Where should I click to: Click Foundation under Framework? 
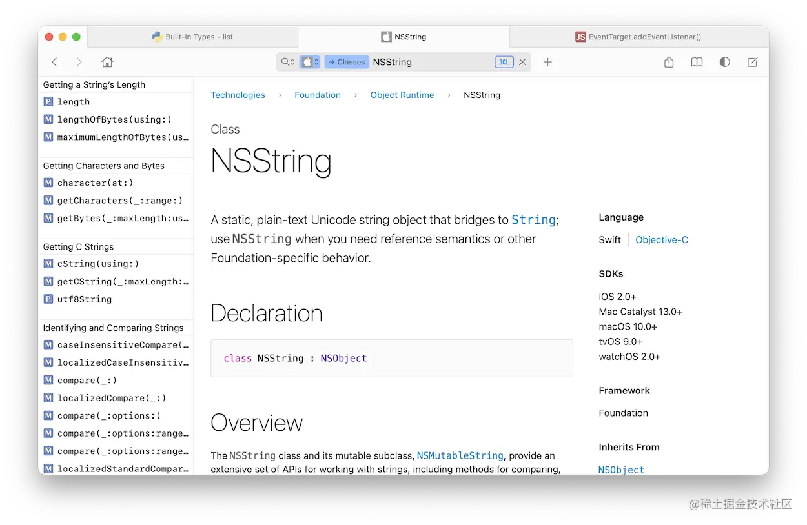[x=624, y=413]
